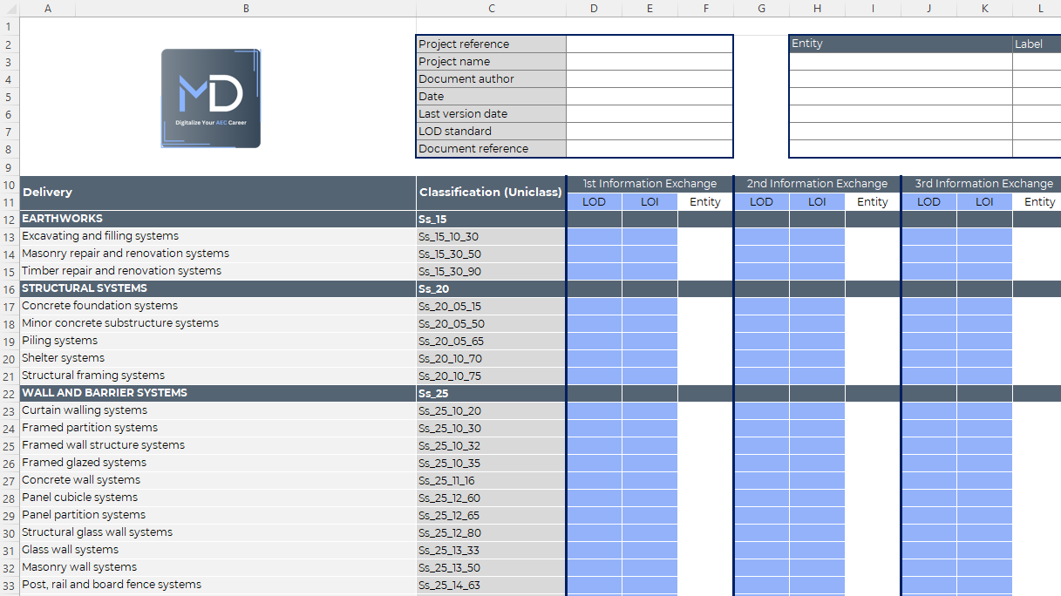Click classification code Ss_20_05_15

[491, 306]
